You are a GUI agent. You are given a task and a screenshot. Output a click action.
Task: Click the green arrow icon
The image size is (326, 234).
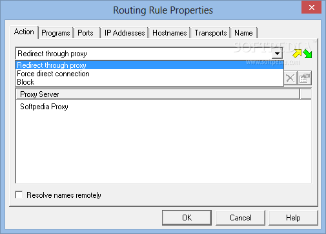click(x=307, y=54)
